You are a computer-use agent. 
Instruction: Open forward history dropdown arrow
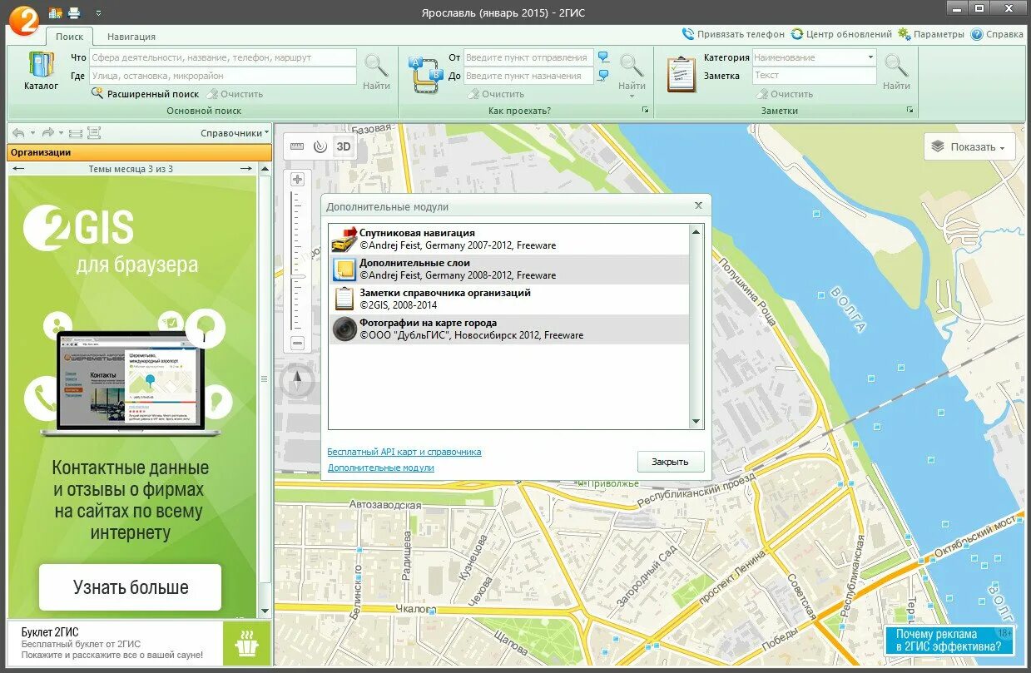62,133
